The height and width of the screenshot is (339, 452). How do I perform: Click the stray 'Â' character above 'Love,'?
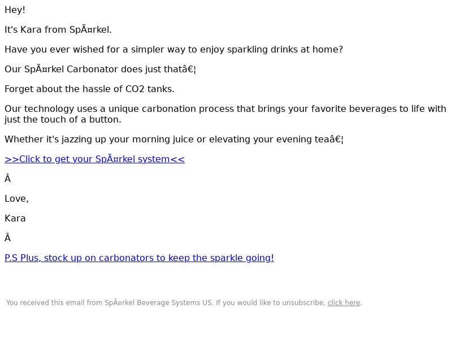[x=8, y=179]
